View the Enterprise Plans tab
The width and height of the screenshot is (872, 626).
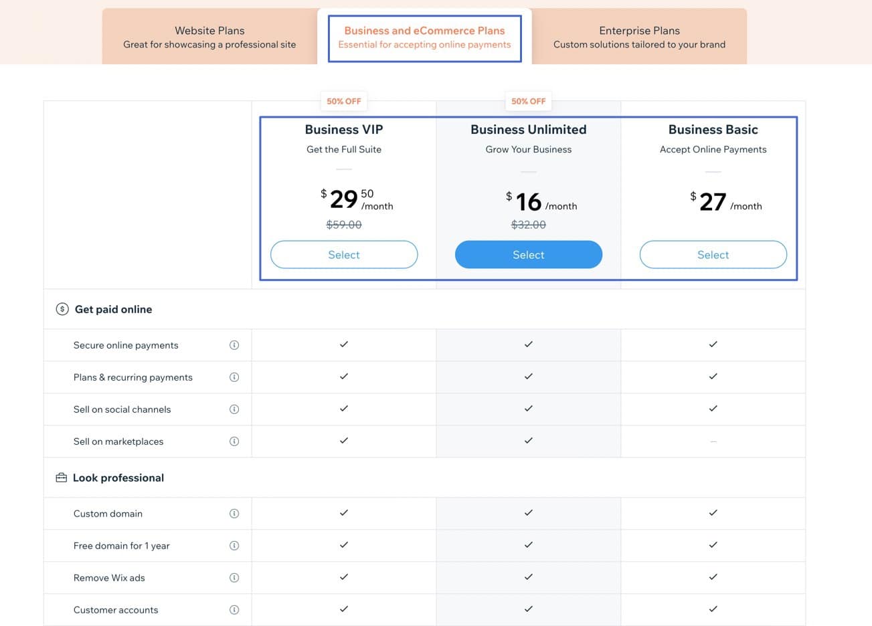(639, 37)
